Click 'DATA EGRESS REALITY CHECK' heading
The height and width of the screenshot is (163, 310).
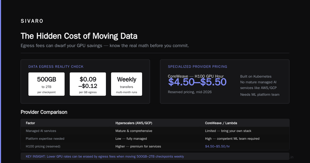(56, 67)
